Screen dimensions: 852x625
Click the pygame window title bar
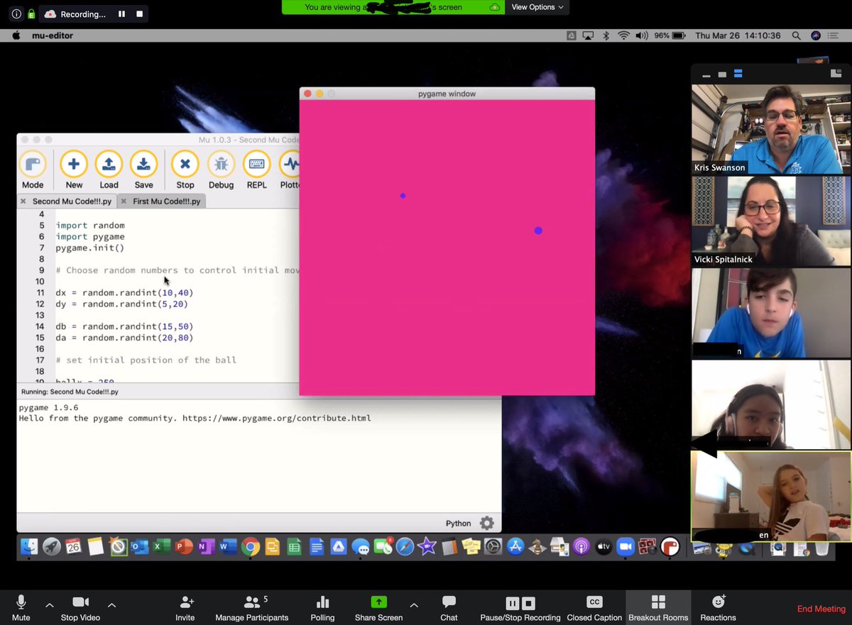447,94
